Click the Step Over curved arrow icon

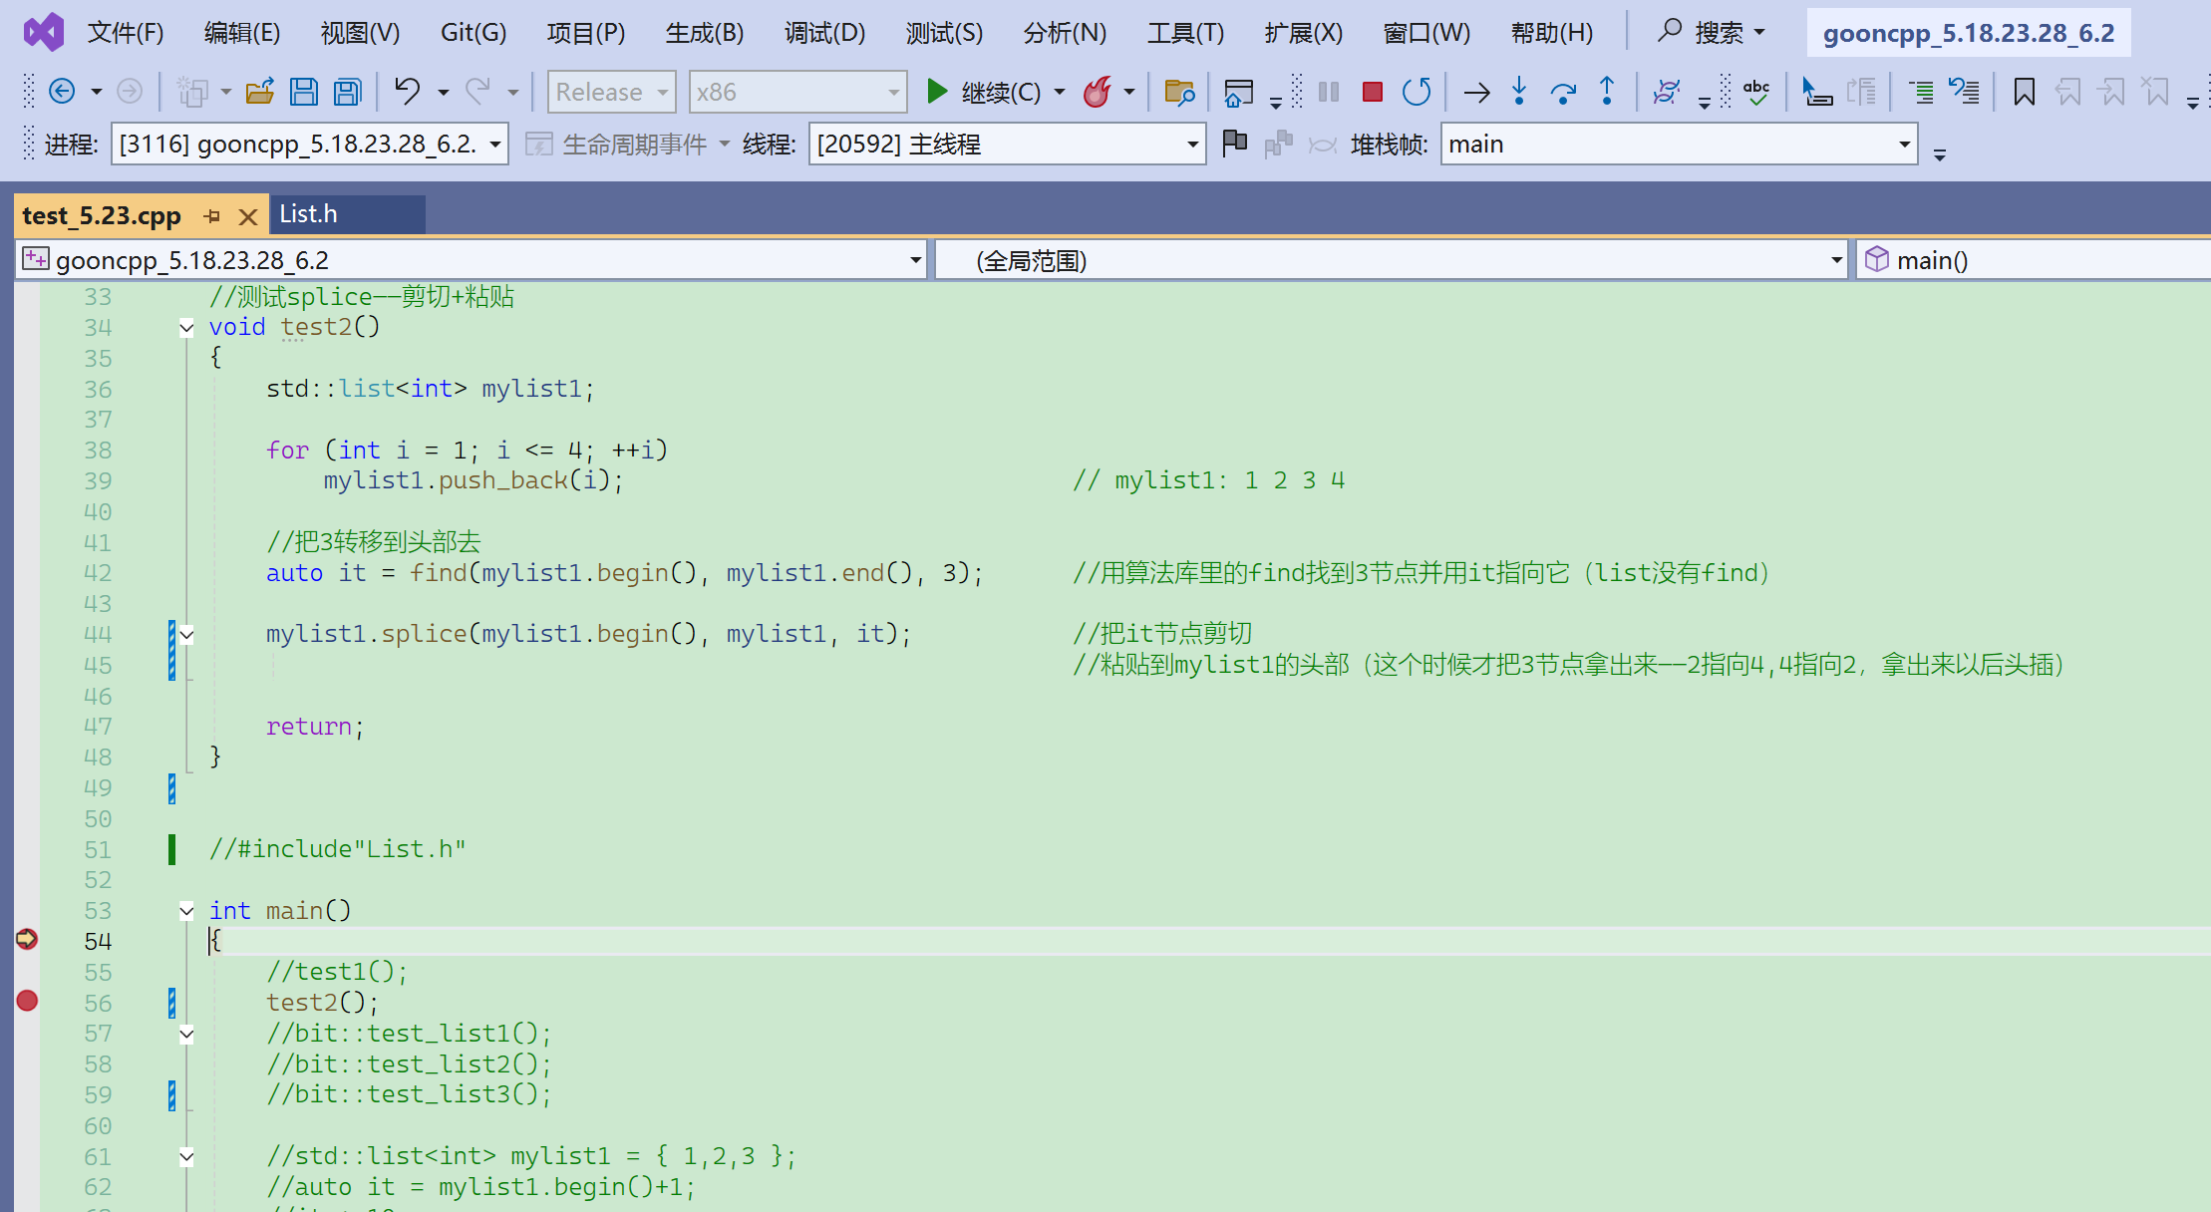click(x=1563, y=93)
